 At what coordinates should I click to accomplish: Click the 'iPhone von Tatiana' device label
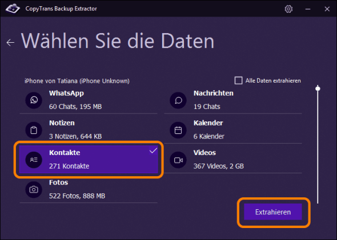(77, 81)
